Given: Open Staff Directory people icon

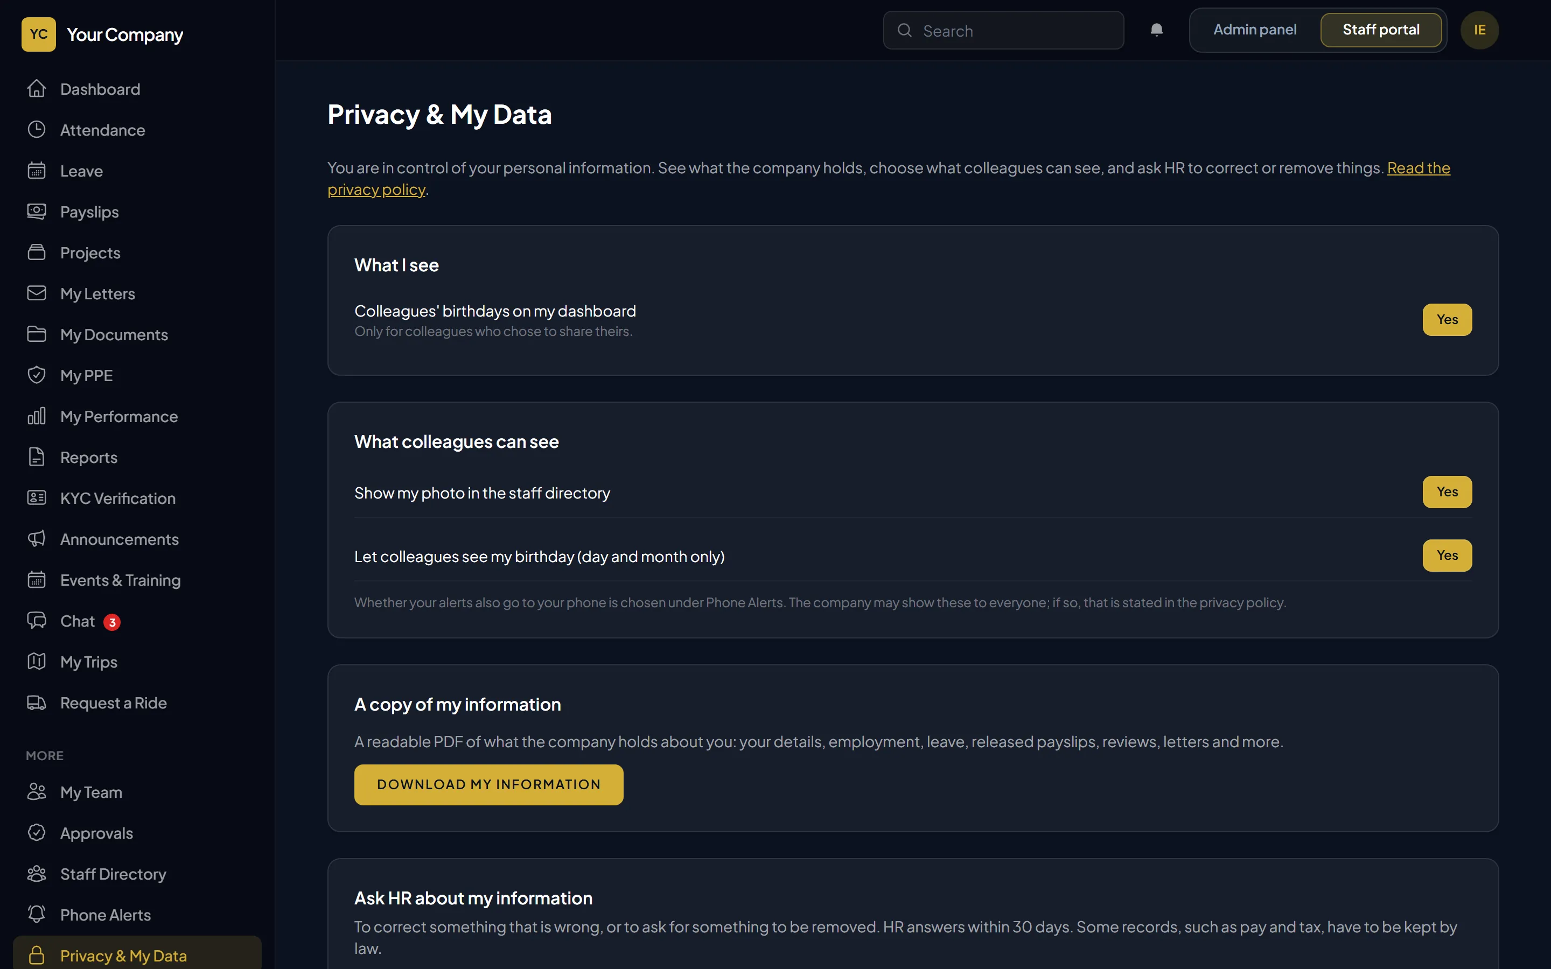Looking at the screenshot, I should coord(37,874).
